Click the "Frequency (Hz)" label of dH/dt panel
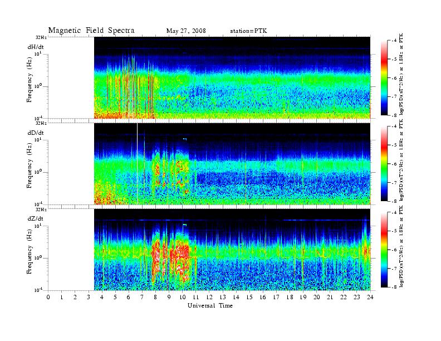The width and height of the screenshot is (441, 341). pos(30,80)
